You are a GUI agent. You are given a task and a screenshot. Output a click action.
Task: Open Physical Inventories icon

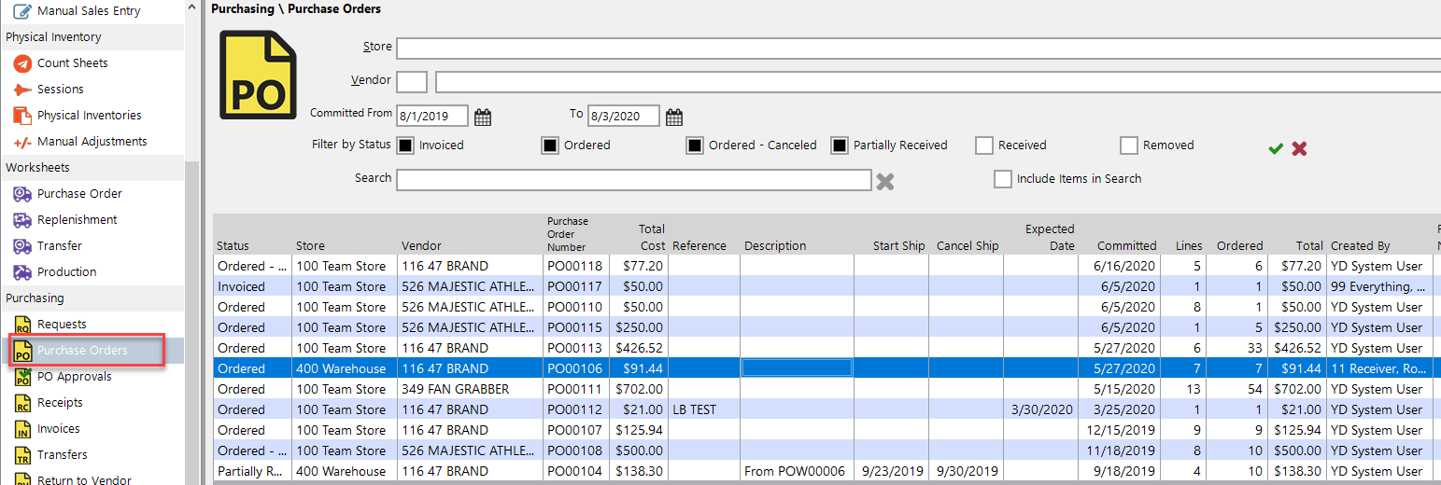point(22,116)
